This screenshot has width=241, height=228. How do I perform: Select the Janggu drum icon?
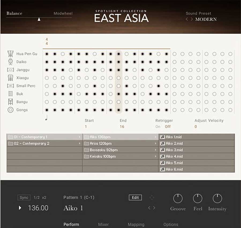[10, 70]
